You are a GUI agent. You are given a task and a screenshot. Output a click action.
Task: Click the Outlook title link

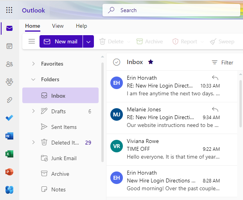click(33, 11)
